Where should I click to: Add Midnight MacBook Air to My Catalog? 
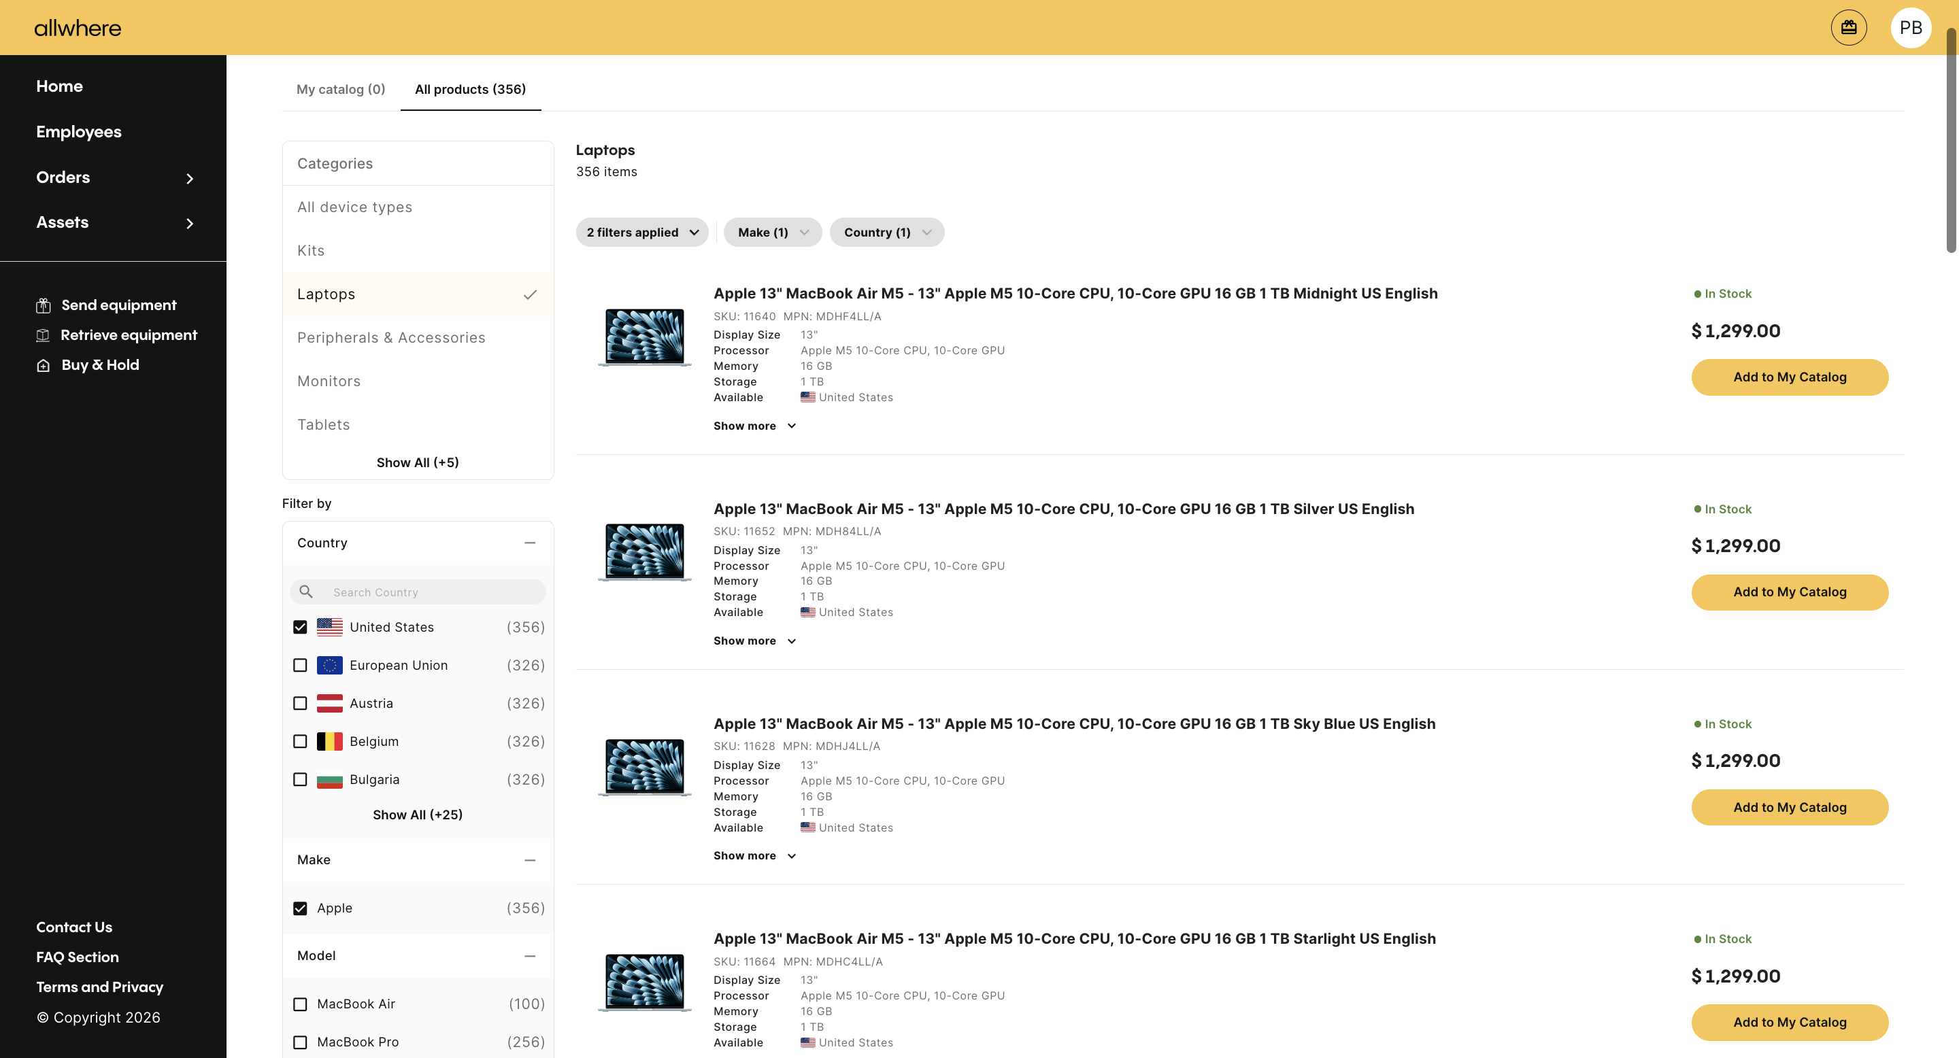pyautogui.click(x=1790, y=377)
